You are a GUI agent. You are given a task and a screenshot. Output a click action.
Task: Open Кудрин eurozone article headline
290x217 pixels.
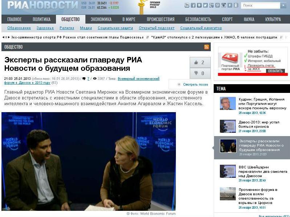[x=262, y=104]
